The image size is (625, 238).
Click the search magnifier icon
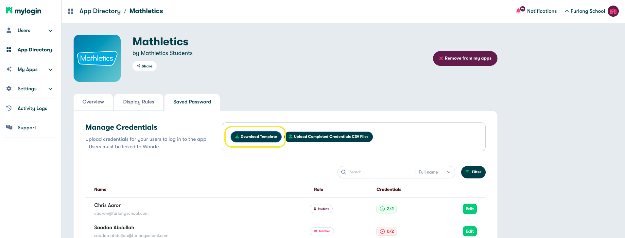coord(344,172)
